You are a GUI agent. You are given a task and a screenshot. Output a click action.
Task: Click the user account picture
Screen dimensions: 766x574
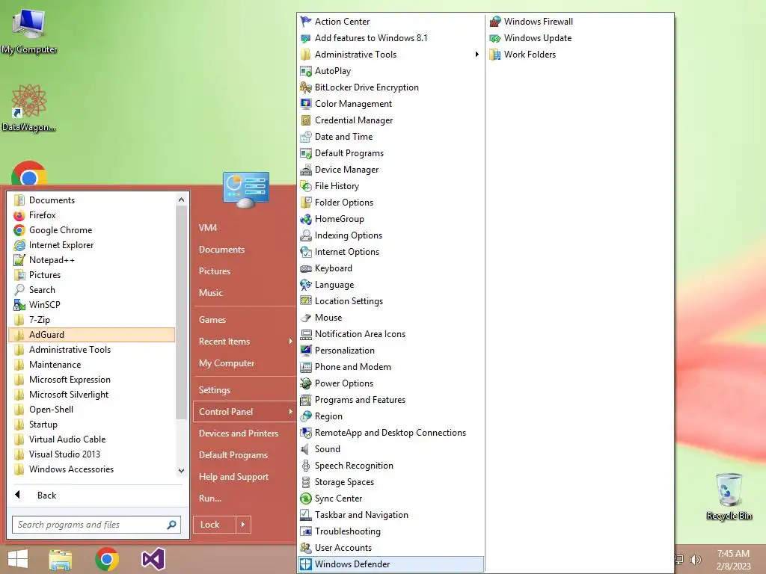[245, 190]
